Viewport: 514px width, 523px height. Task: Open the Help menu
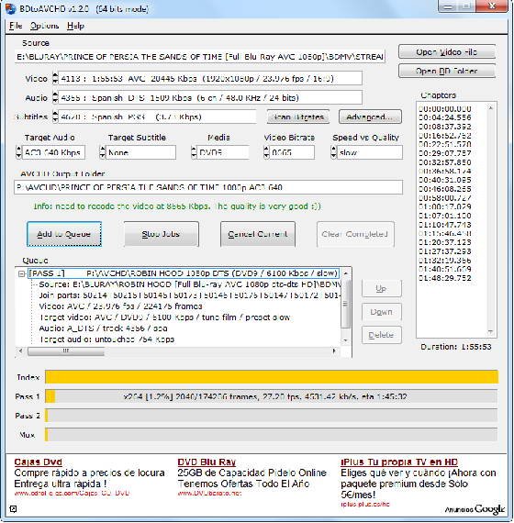click(x=75, y=26)
